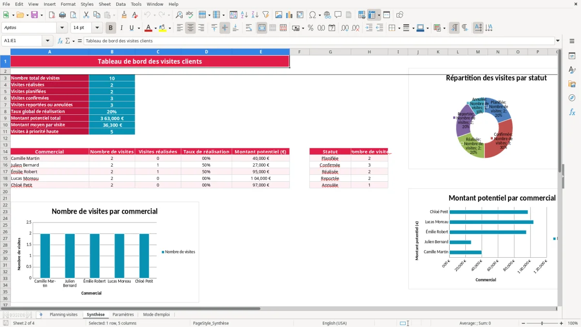The image size is (581, 327).
Task: Open the Styles menu
Action: (x=87, y=4)
